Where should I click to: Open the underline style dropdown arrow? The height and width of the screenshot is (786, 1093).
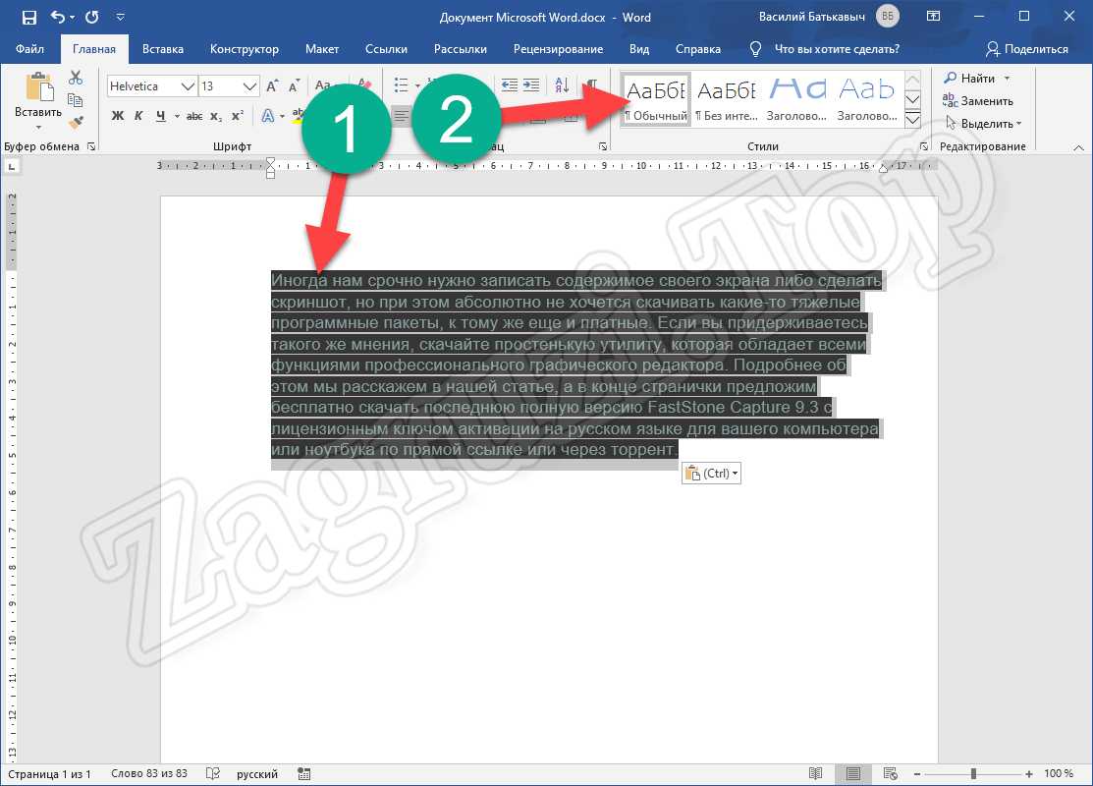click(x=177, y=117)
